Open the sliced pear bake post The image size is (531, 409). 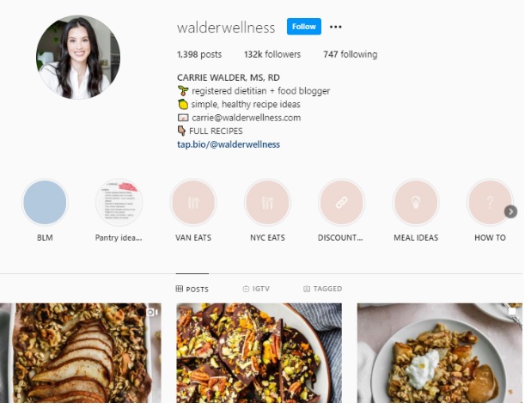click(x=81, y=353)
